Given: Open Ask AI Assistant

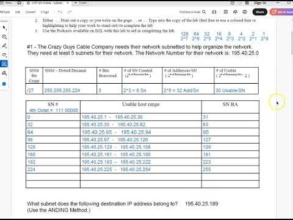Looking at the screenshot, I should coord(281,12).
